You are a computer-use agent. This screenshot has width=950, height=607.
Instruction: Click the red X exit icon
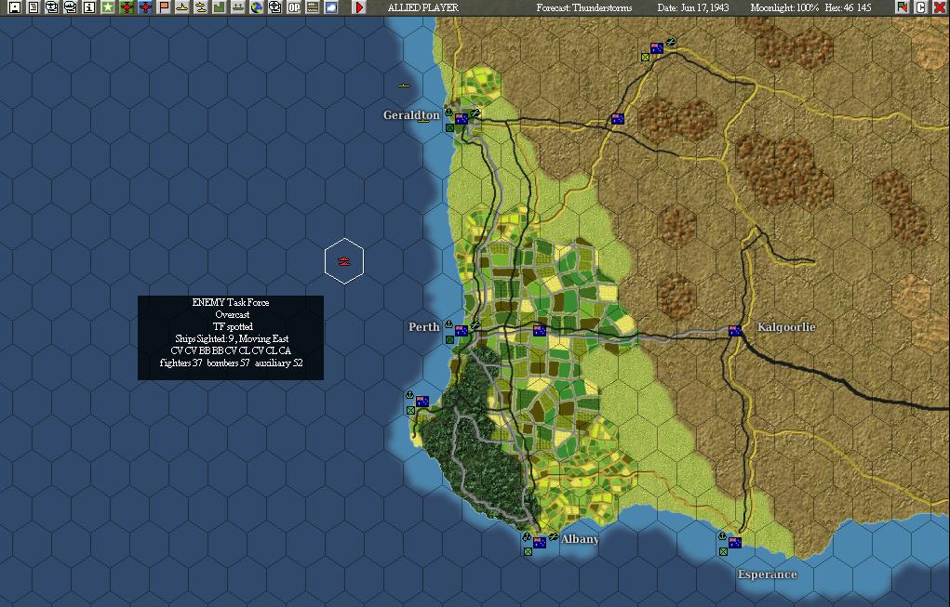click(939, 7)
